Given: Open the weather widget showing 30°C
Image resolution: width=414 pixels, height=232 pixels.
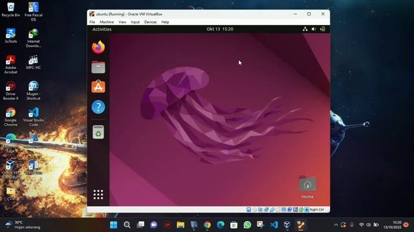Looking at the screenshot, I should [x=23, y=225].
